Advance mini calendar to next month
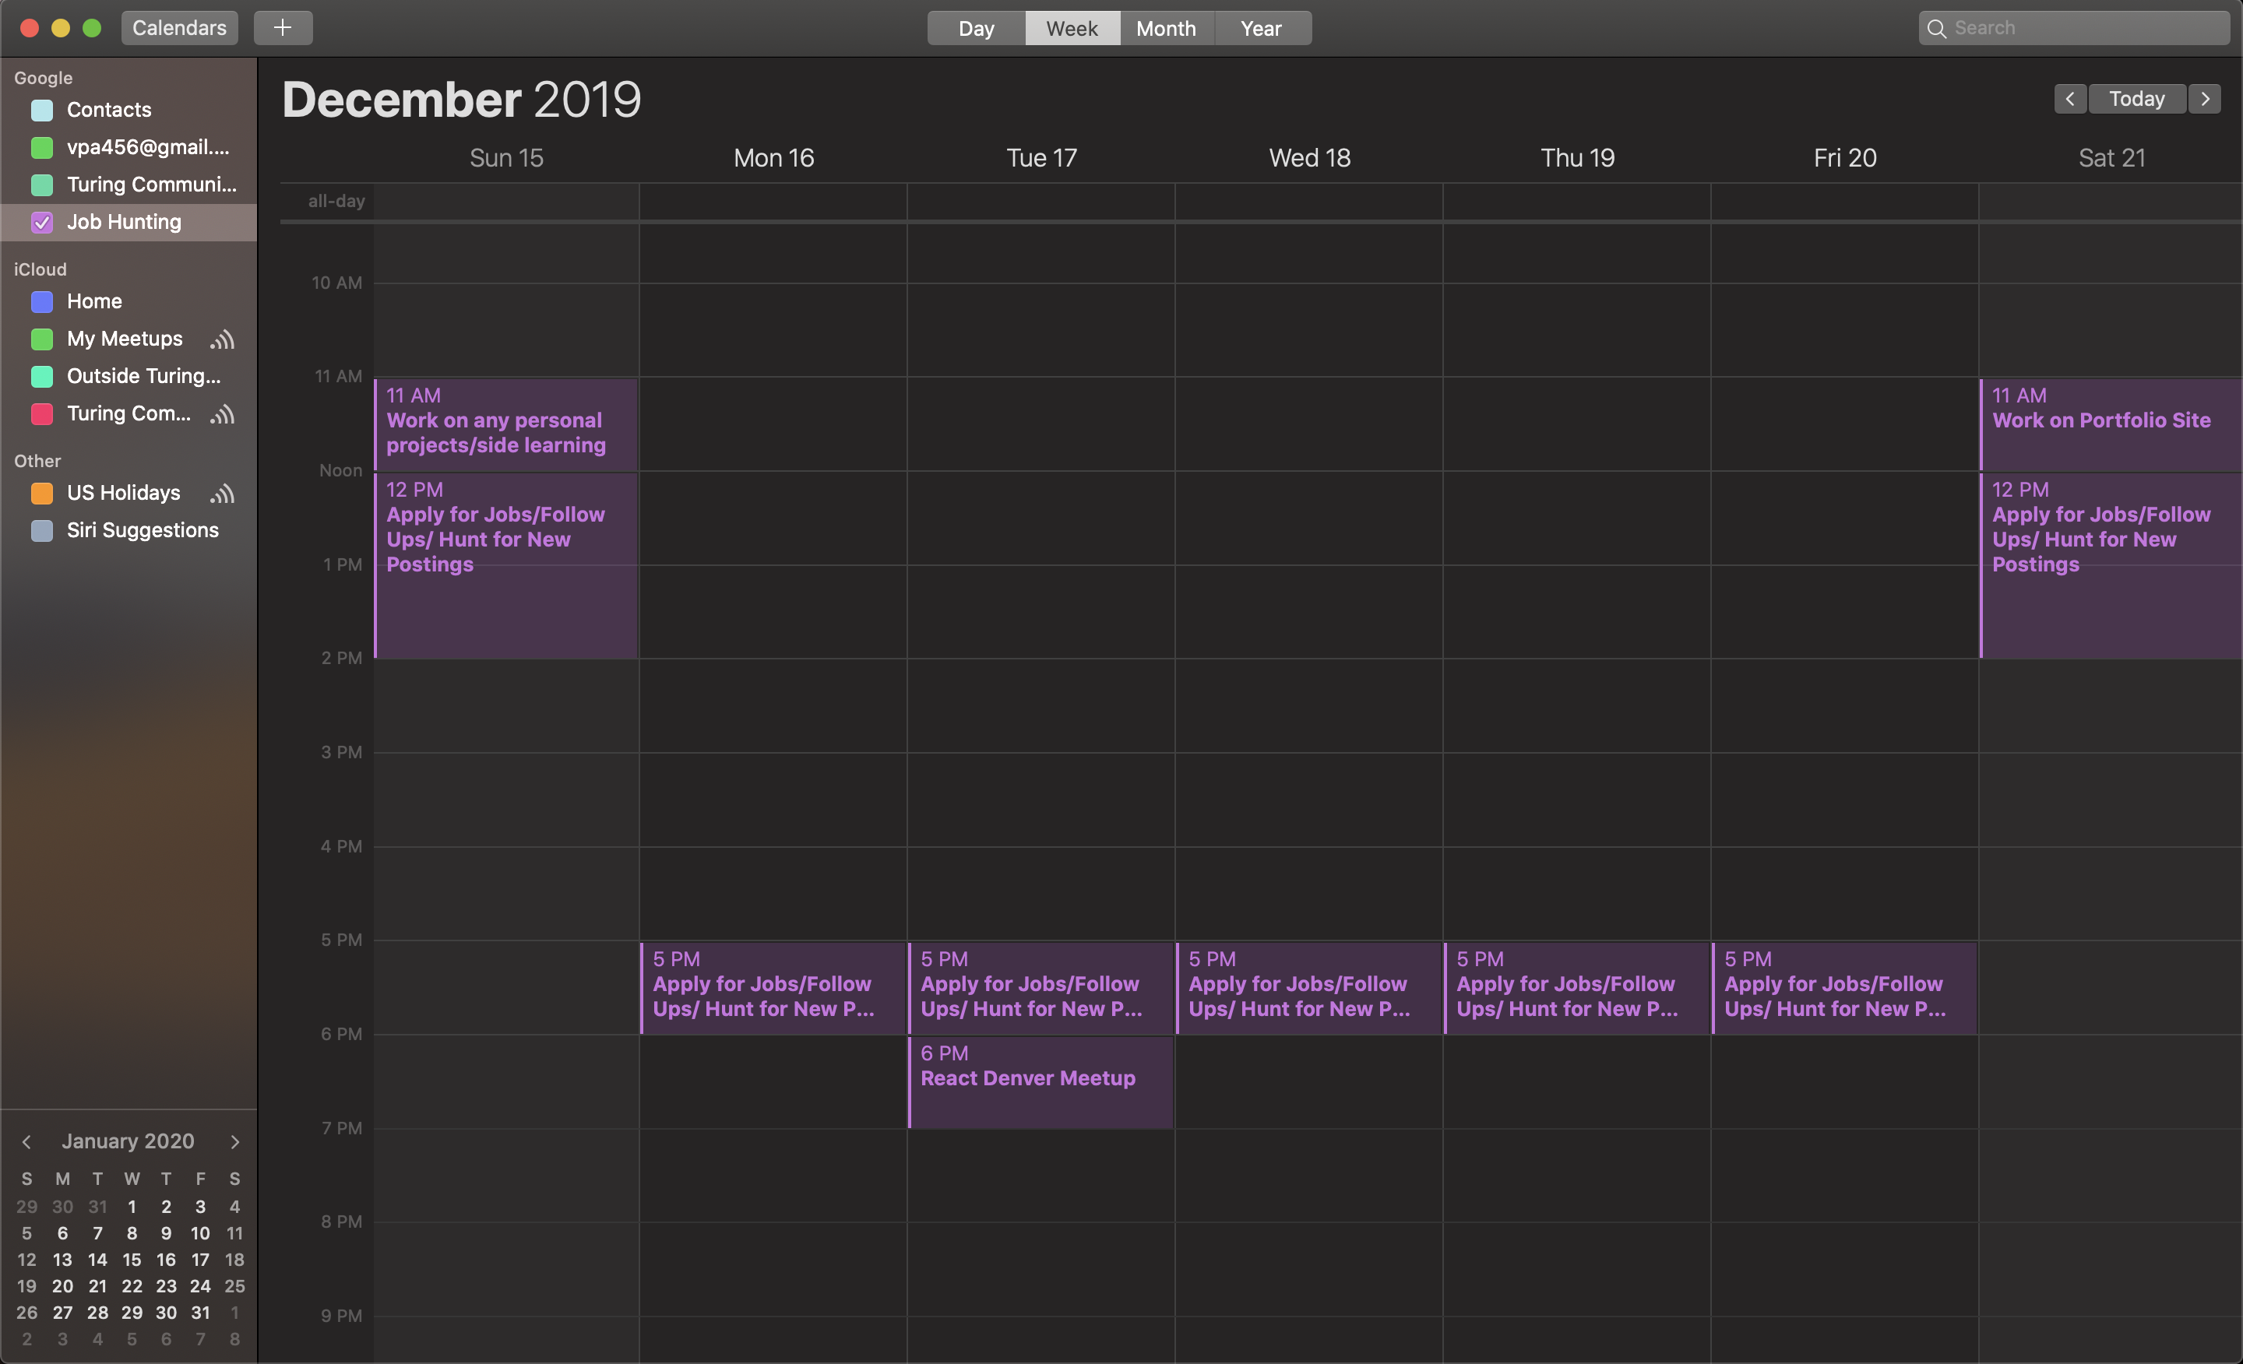 [235, 1141]
